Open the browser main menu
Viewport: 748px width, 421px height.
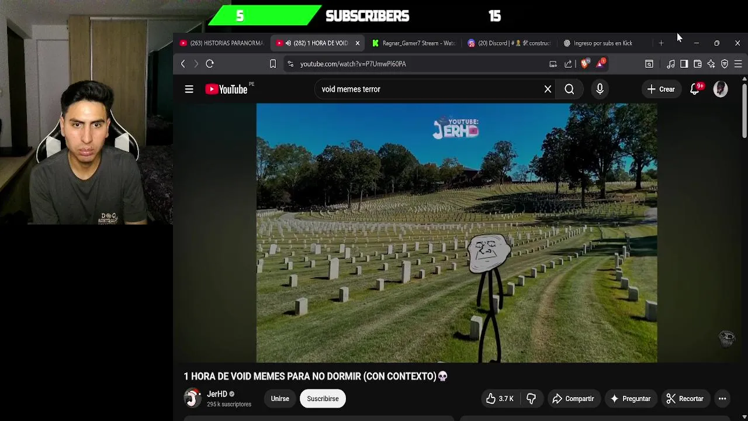click(x=738, y=64)
